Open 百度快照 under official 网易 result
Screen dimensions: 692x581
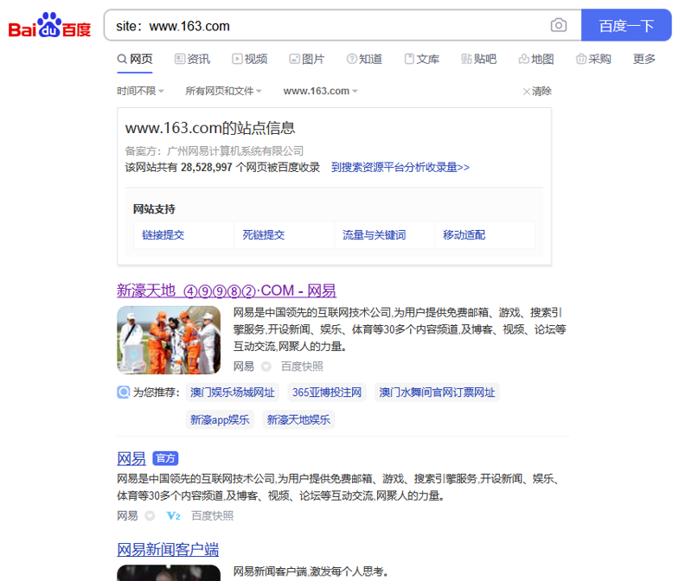tap(212, 515)
